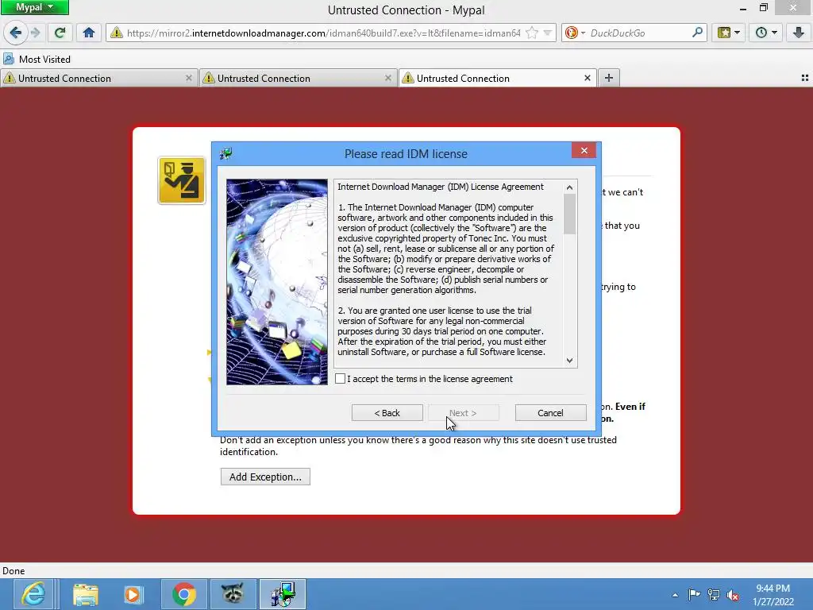Open a new tab with plus button
This screenshot has width=813, height=610.
[x=609, y=78]
